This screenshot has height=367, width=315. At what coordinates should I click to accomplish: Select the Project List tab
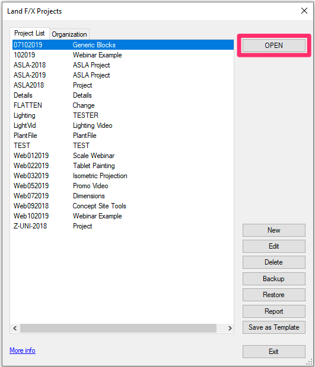coord(29,33)
